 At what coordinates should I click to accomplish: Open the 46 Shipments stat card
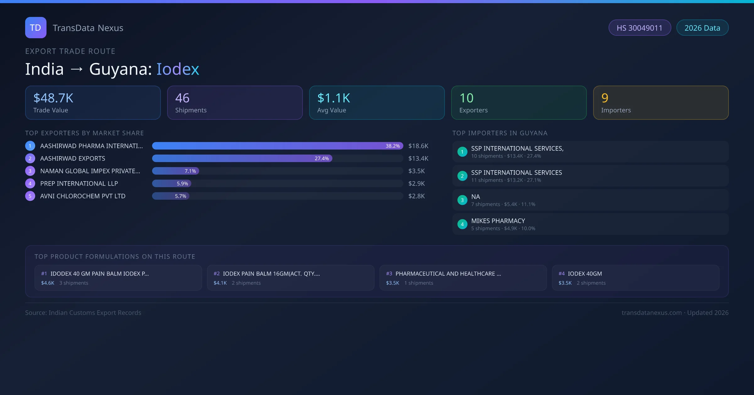(235, 103)
